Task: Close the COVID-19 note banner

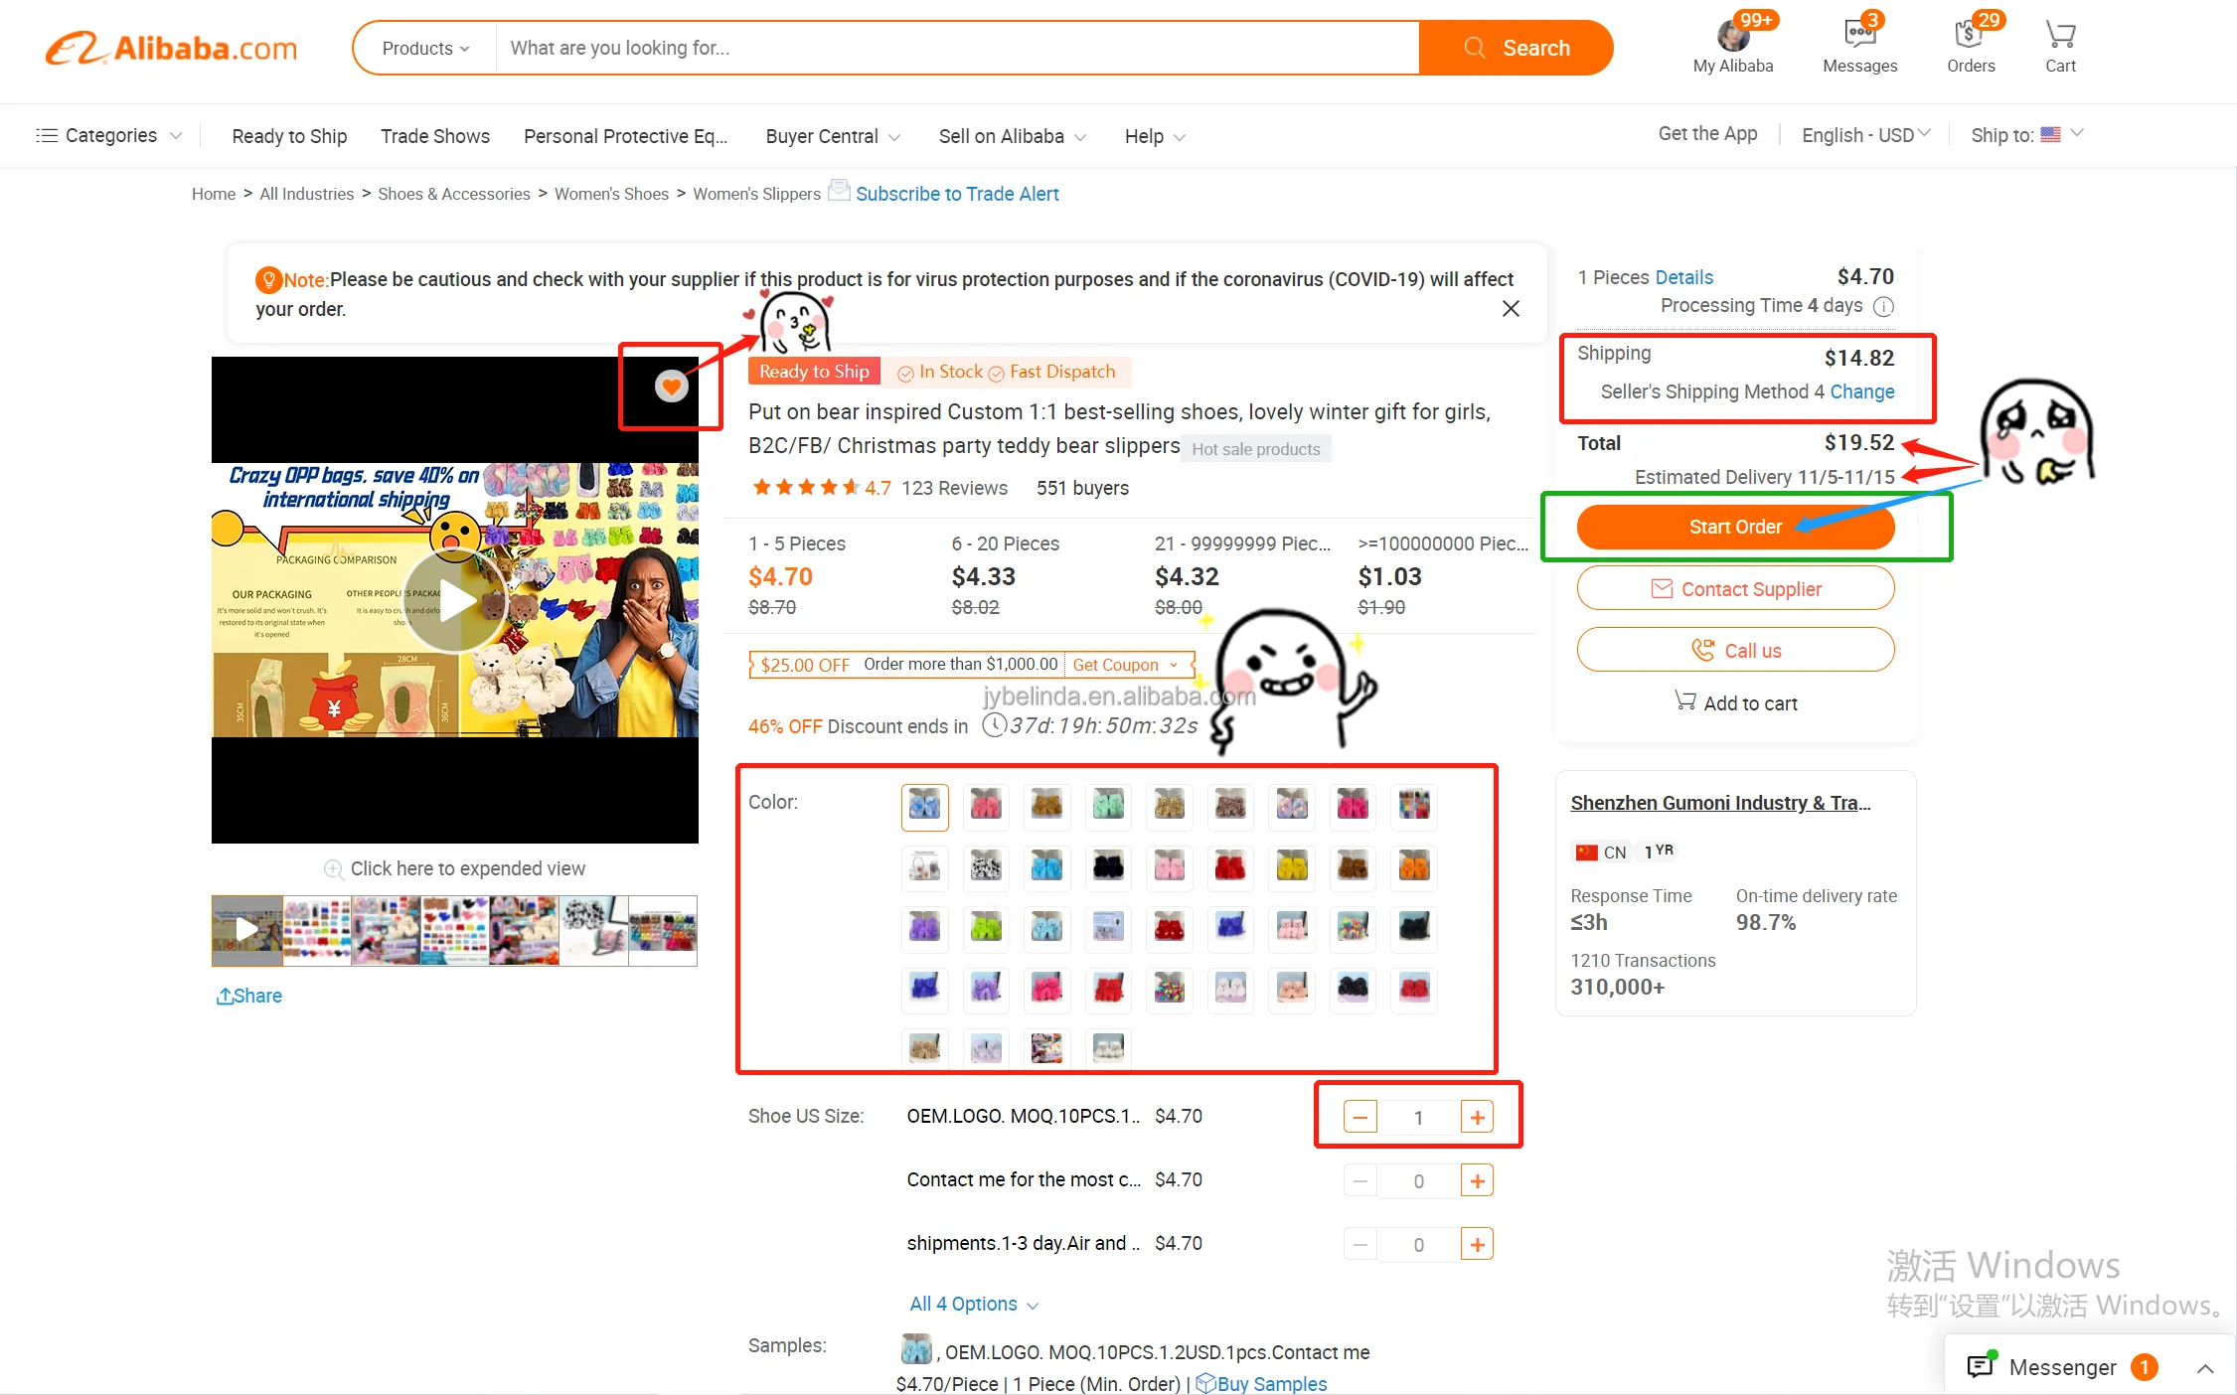Action: pyautogui.click(x=1511, y=309)
